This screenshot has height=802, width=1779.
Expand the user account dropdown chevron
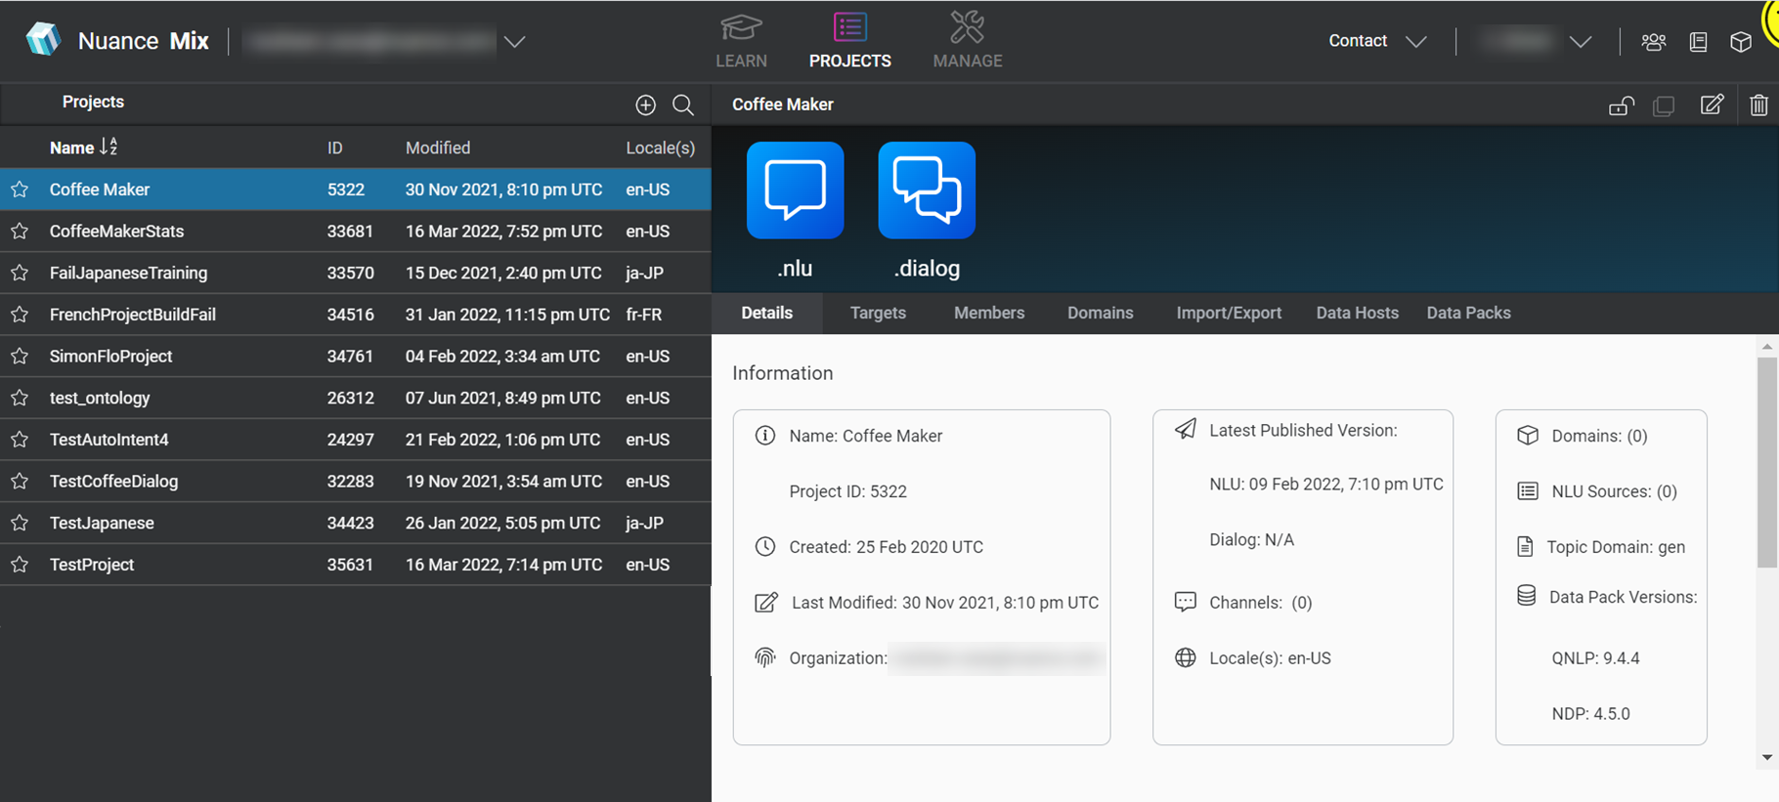click(1581, 42)
